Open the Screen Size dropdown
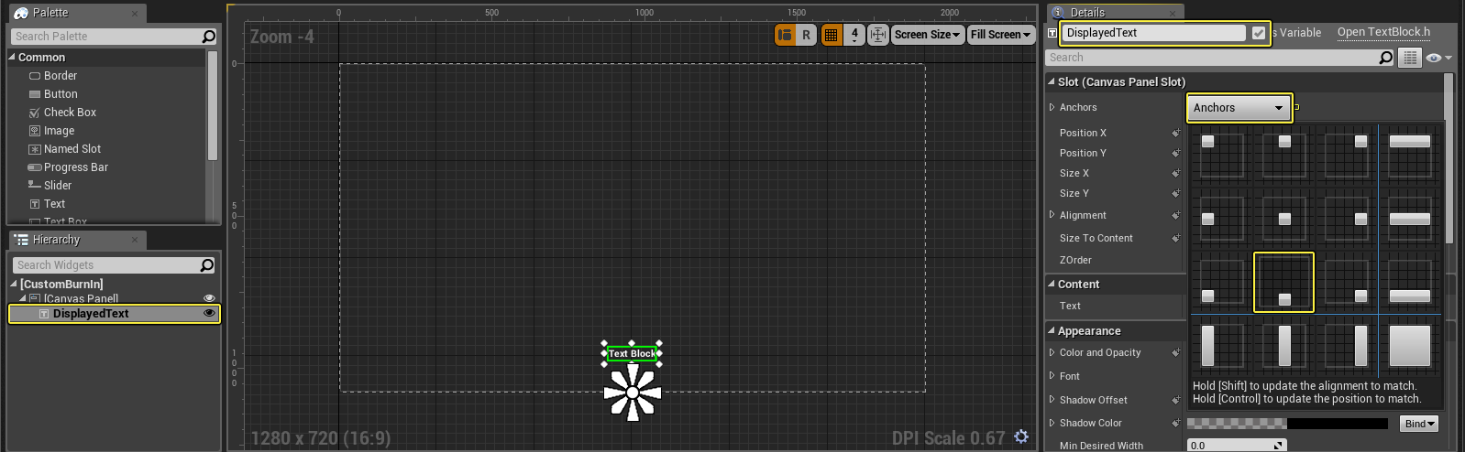 click(x=928, y=35)
